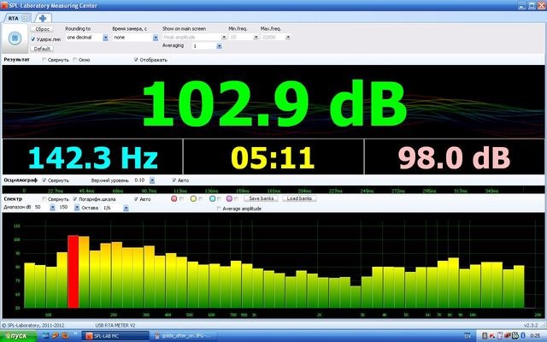Click the round start/stop measurement icon

click(x=15, y=38)
